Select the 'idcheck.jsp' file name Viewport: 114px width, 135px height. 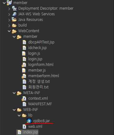coord(37,48)
